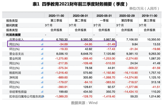Select the 2020-08-31 column header
Screen dimensions: 162x107
[80, 16]
